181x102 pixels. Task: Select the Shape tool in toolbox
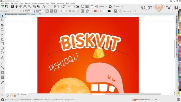(x=2, y=20)
